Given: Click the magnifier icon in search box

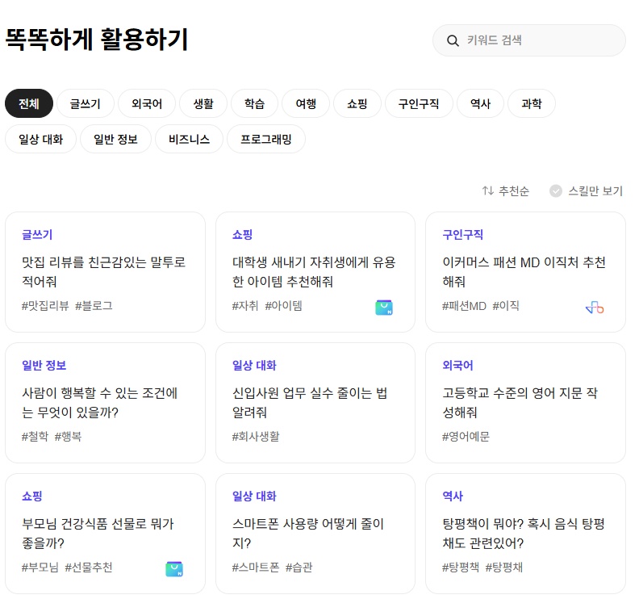Looking at the screenshot, I should [453, 40].
